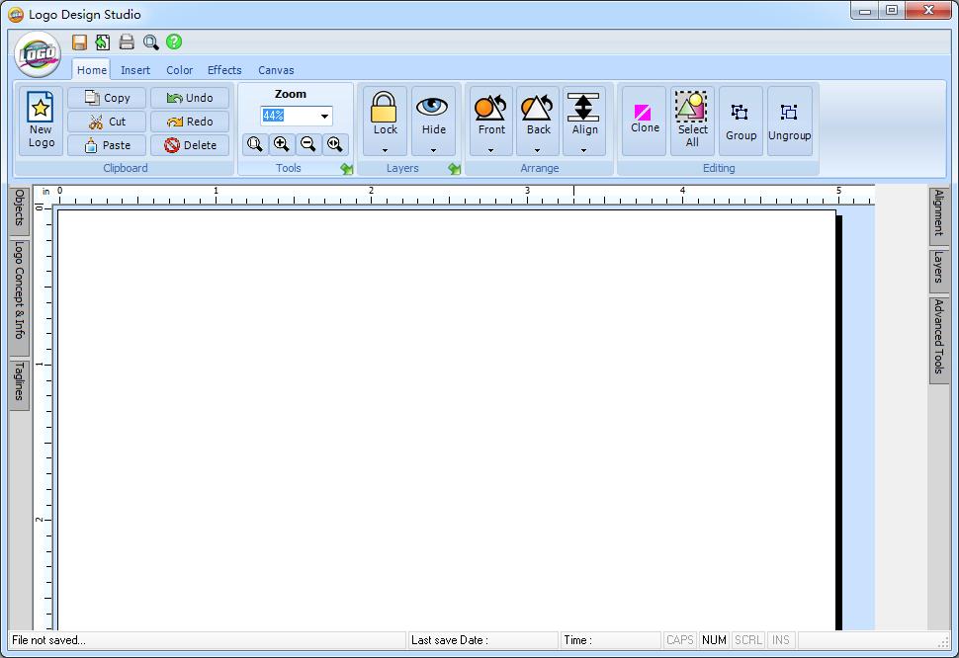Viewport: 959px width, 658px height.
Task: Open the Effects ribbon tab
Action: 224,70
